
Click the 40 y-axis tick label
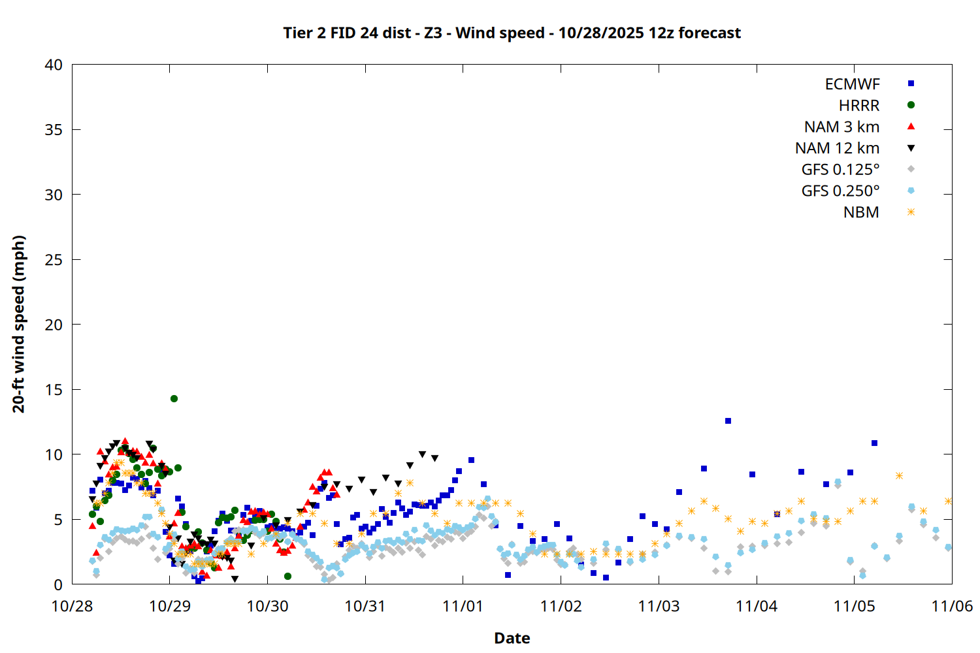coord(54,65)
